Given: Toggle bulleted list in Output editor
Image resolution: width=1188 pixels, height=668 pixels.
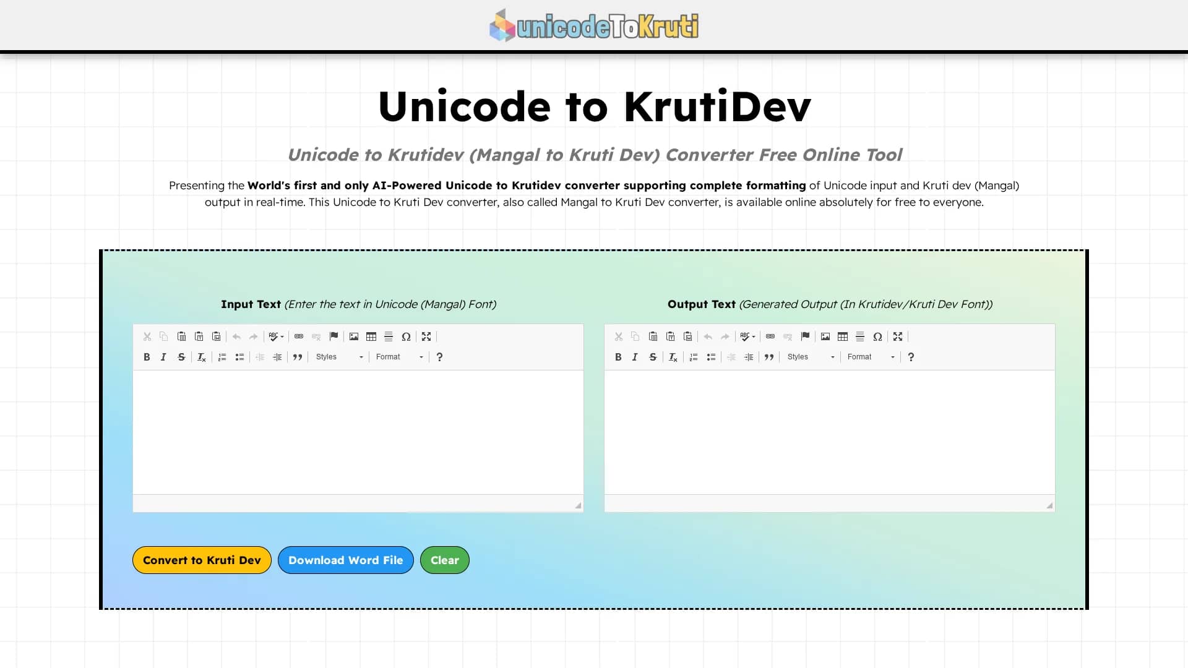Looking at the screenshot, I should (711, 357).
